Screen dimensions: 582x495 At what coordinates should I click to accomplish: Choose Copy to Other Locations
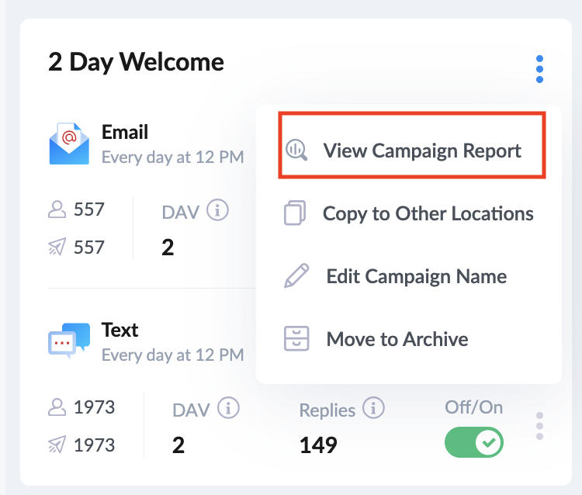(x=428, y=213)
